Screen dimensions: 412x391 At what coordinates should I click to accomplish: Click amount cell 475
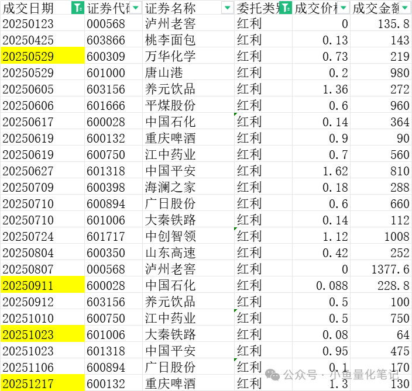(381, 350)
